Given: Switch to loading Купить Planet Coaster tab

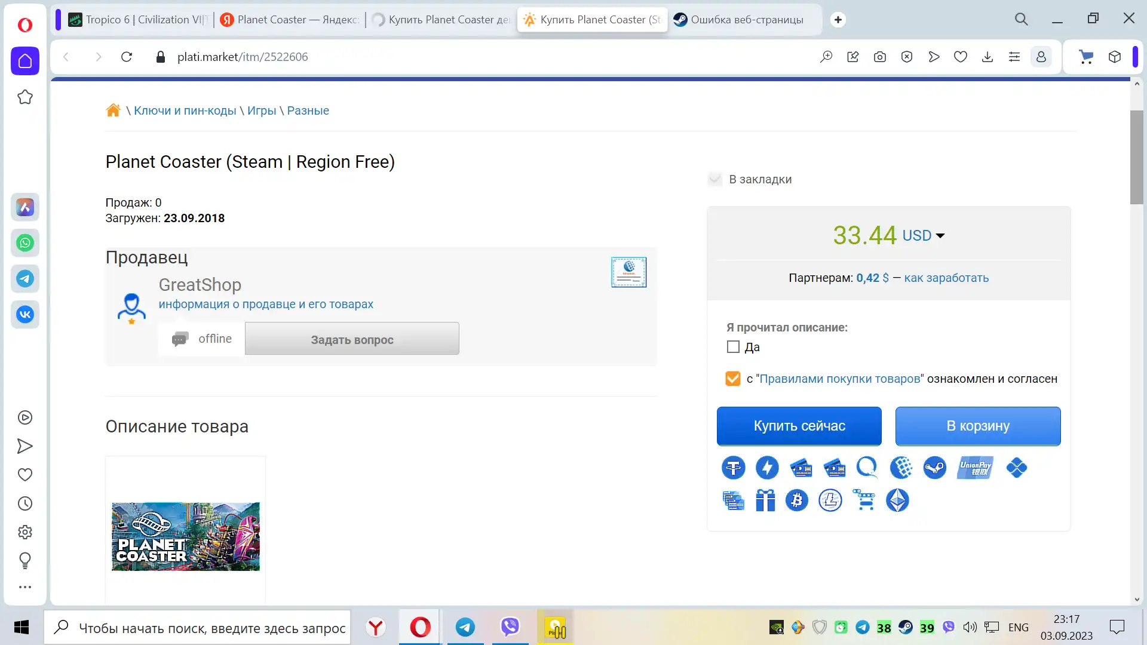Looking at the screenshot, I should pyautogui.click(x=441, y=20).
